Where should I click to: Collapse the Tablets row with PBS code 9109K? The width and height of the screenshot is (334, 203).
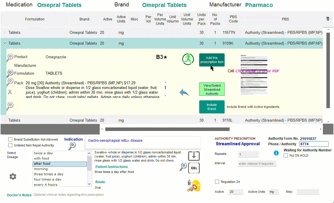click(4, 43)
